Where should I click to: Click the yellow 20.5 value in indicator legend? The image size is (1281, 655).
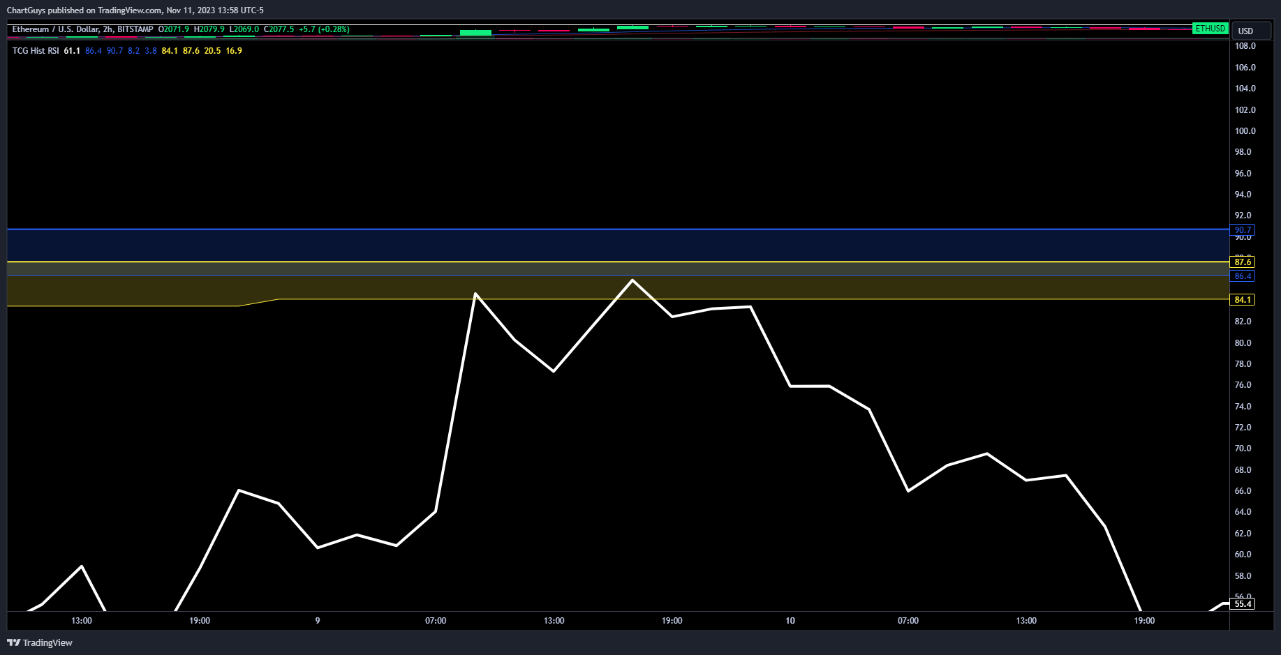click(x=212, y=51)
